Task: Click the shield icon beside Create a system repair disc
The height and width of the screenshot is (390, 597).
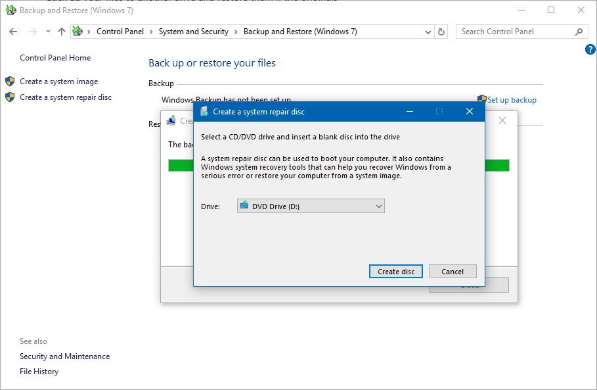Action: click(x=9, y=96)
